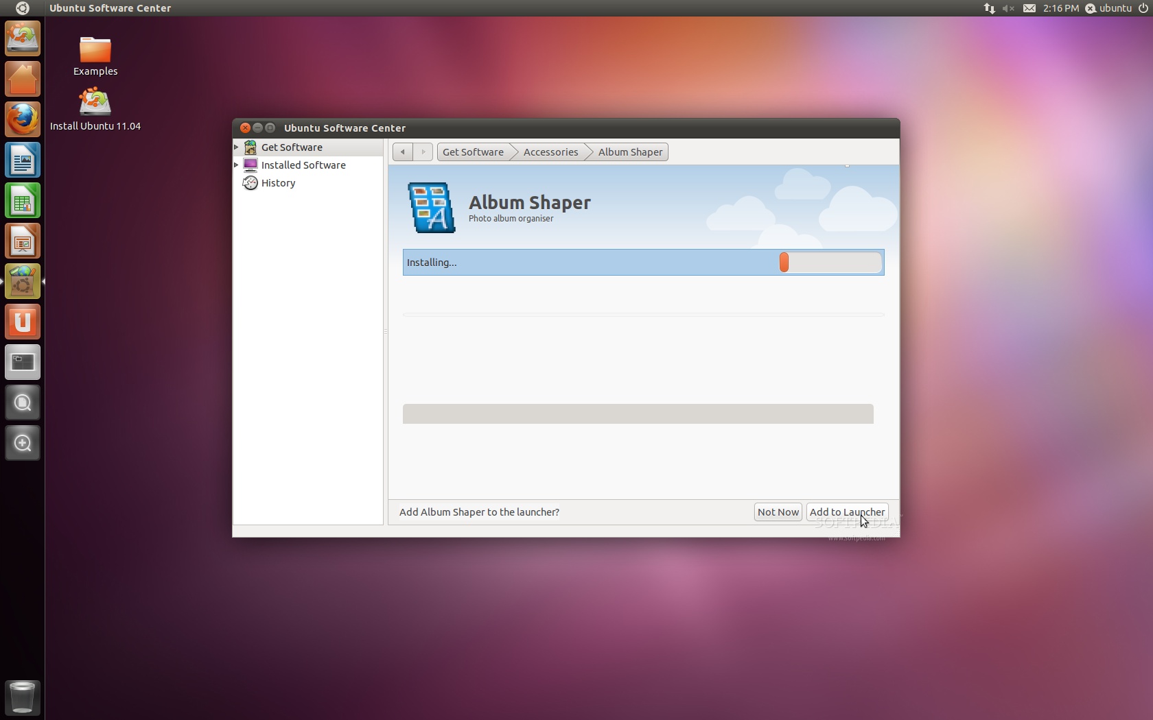Screen dimensions: 1153x720
Task: Click the 2:16 PM clock
Action: pyautogui.click(x=1060, y=8)
